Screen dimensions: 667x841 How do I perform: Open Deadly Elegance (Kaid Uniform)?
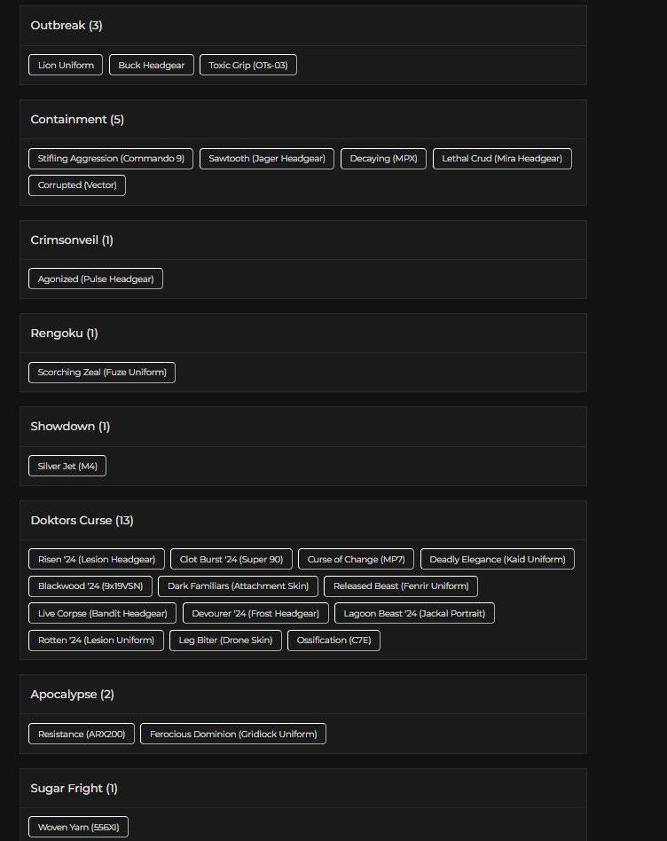(497, 559)
